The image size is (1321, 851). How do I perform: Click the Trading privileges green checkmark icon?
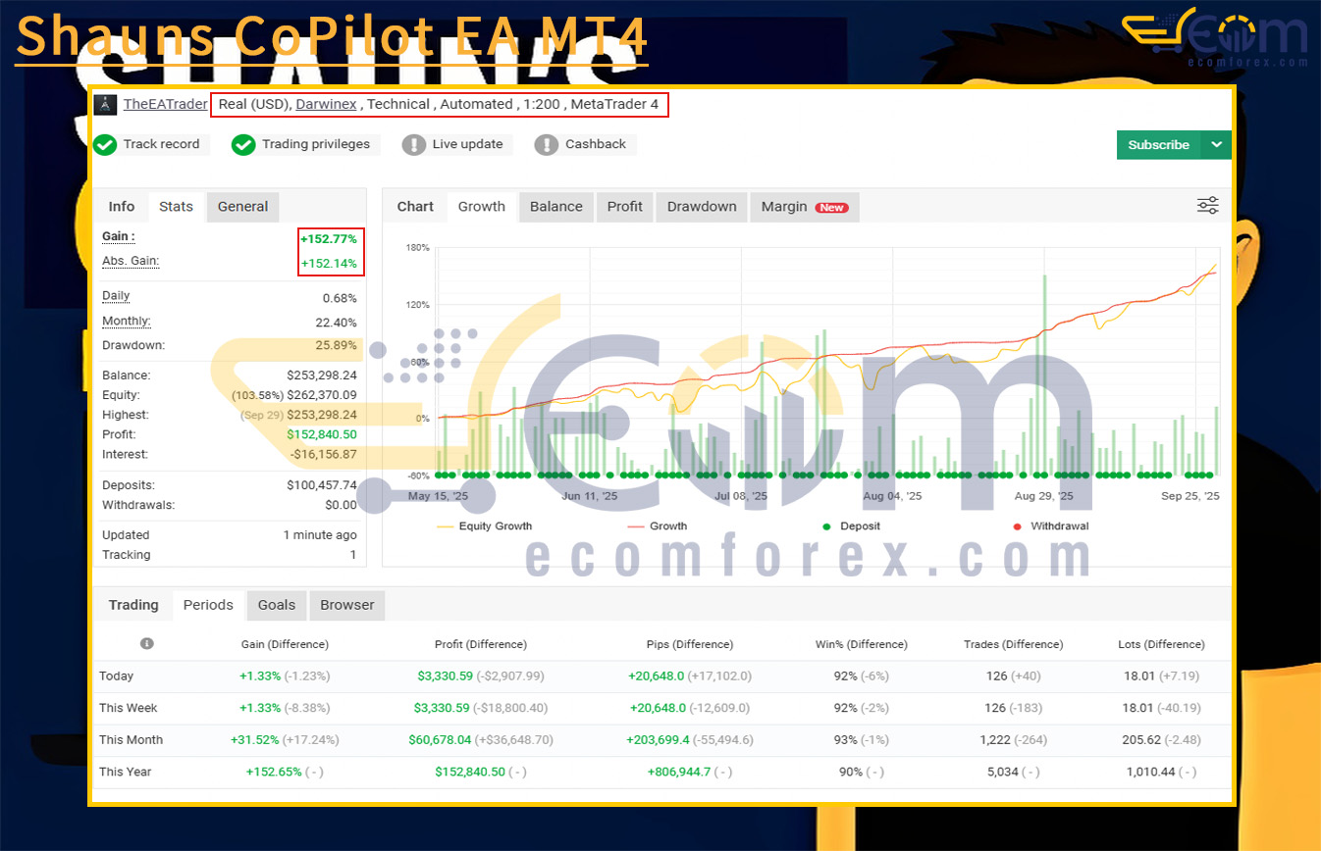click(x=243, y=144)
